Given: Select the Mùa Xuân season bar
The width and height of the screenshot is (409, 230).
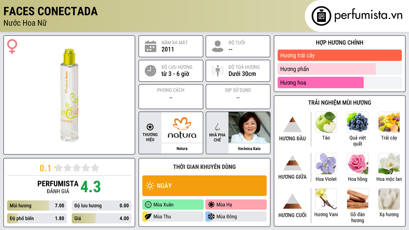Looking at the screenshot, I should click(173, 205).
